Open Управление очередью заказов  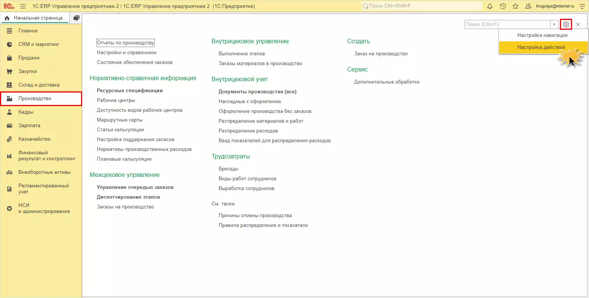click(x=135, y=187)
